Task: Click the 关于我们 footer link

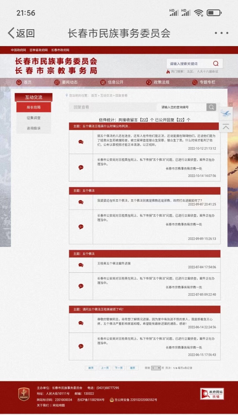Action: 43,405
